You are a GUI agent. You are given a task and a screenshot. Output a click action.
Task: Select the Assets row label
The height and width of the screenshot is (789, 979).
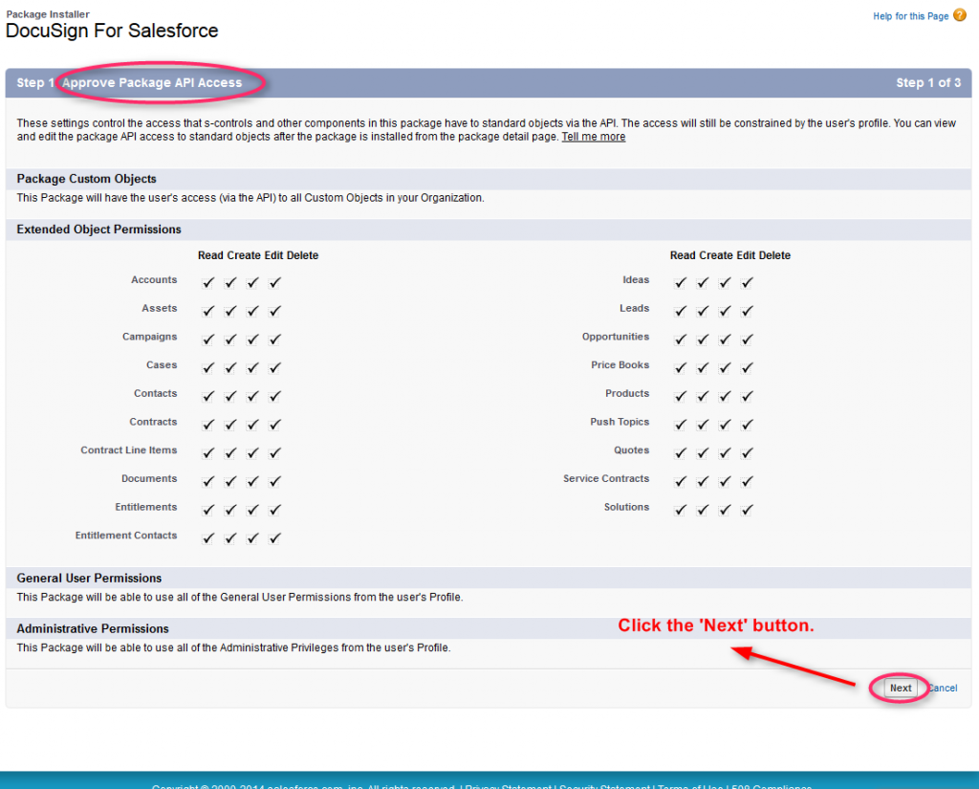pos(160,308)
